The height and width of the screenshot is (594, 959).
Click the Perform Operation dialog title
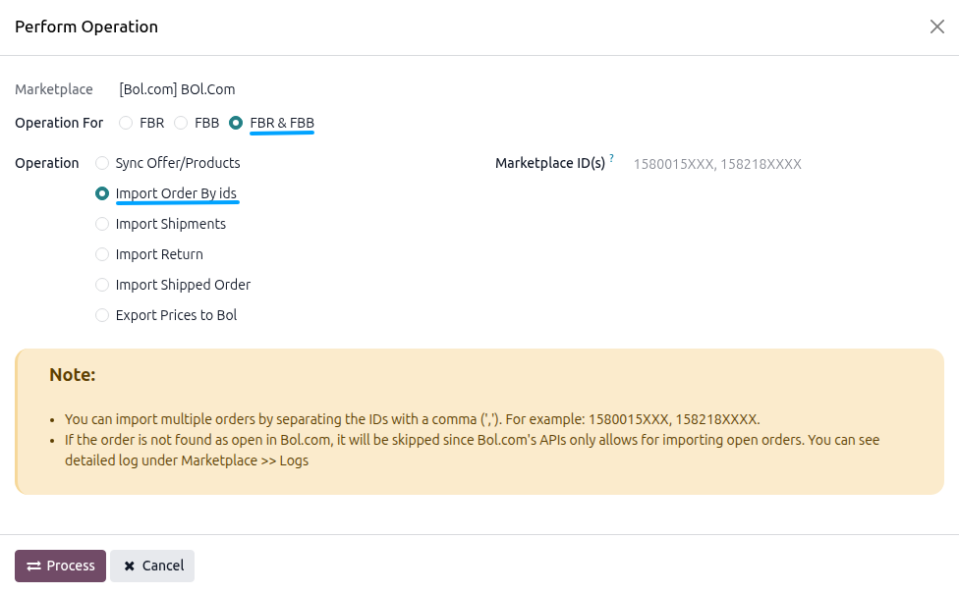pyautogui.click(x=86, y=27)
